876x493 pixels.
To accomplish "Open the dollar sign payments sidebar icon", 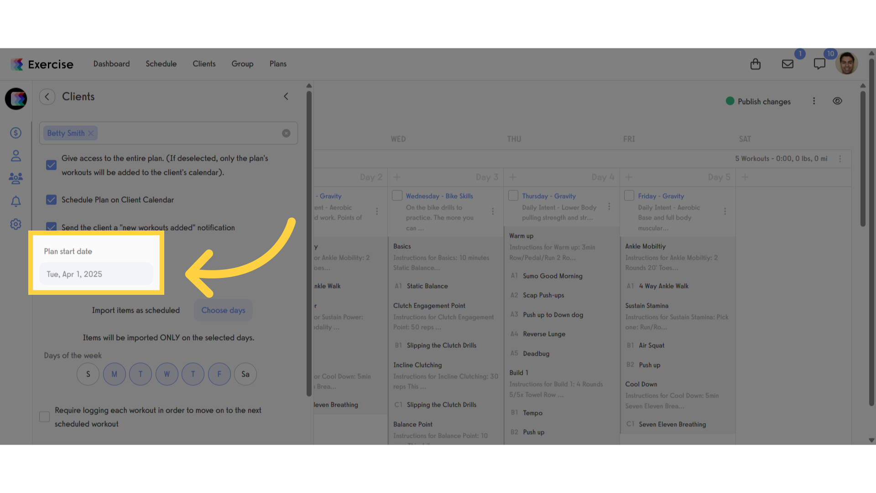I will pyautogui.click(x=16, y=133).
